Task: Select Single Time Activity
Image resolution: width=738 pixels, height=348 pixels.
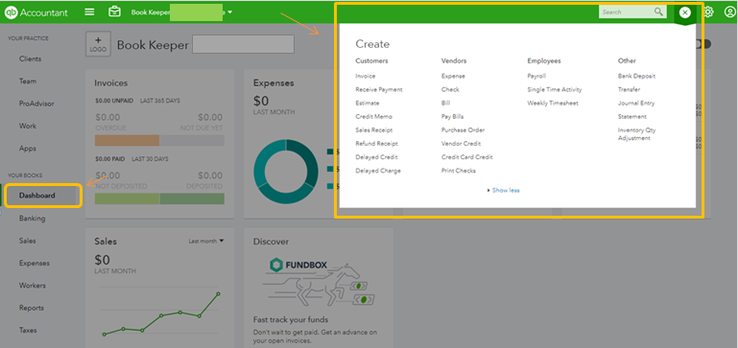Action: click(555, 89)
